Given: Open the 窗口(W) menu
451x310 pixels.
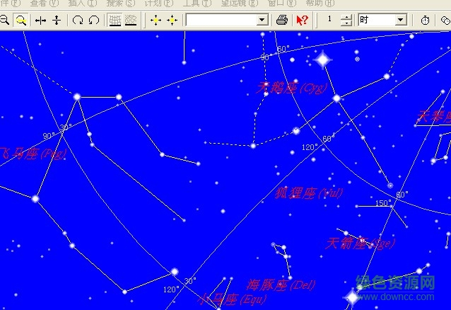Looking at the screenshot, I should 282,3.
